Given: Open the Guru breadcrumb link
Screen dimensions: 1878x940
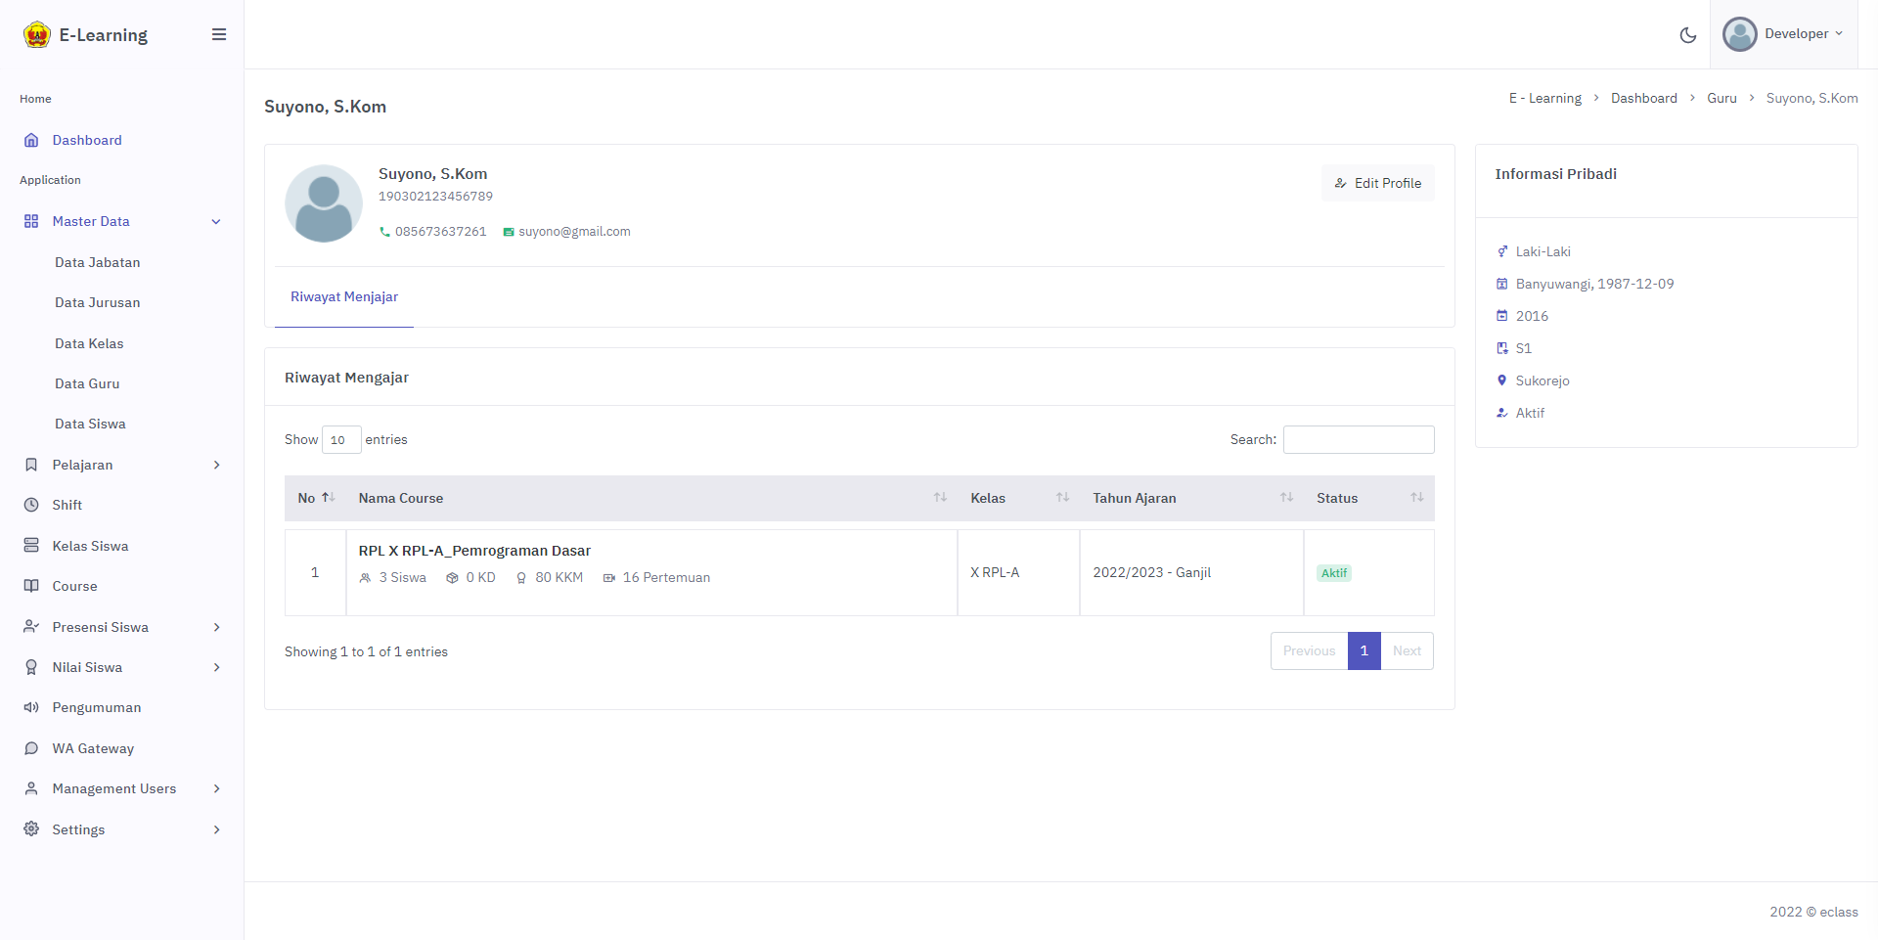Looking at the screenshot, I should [x=1721, y=98].
